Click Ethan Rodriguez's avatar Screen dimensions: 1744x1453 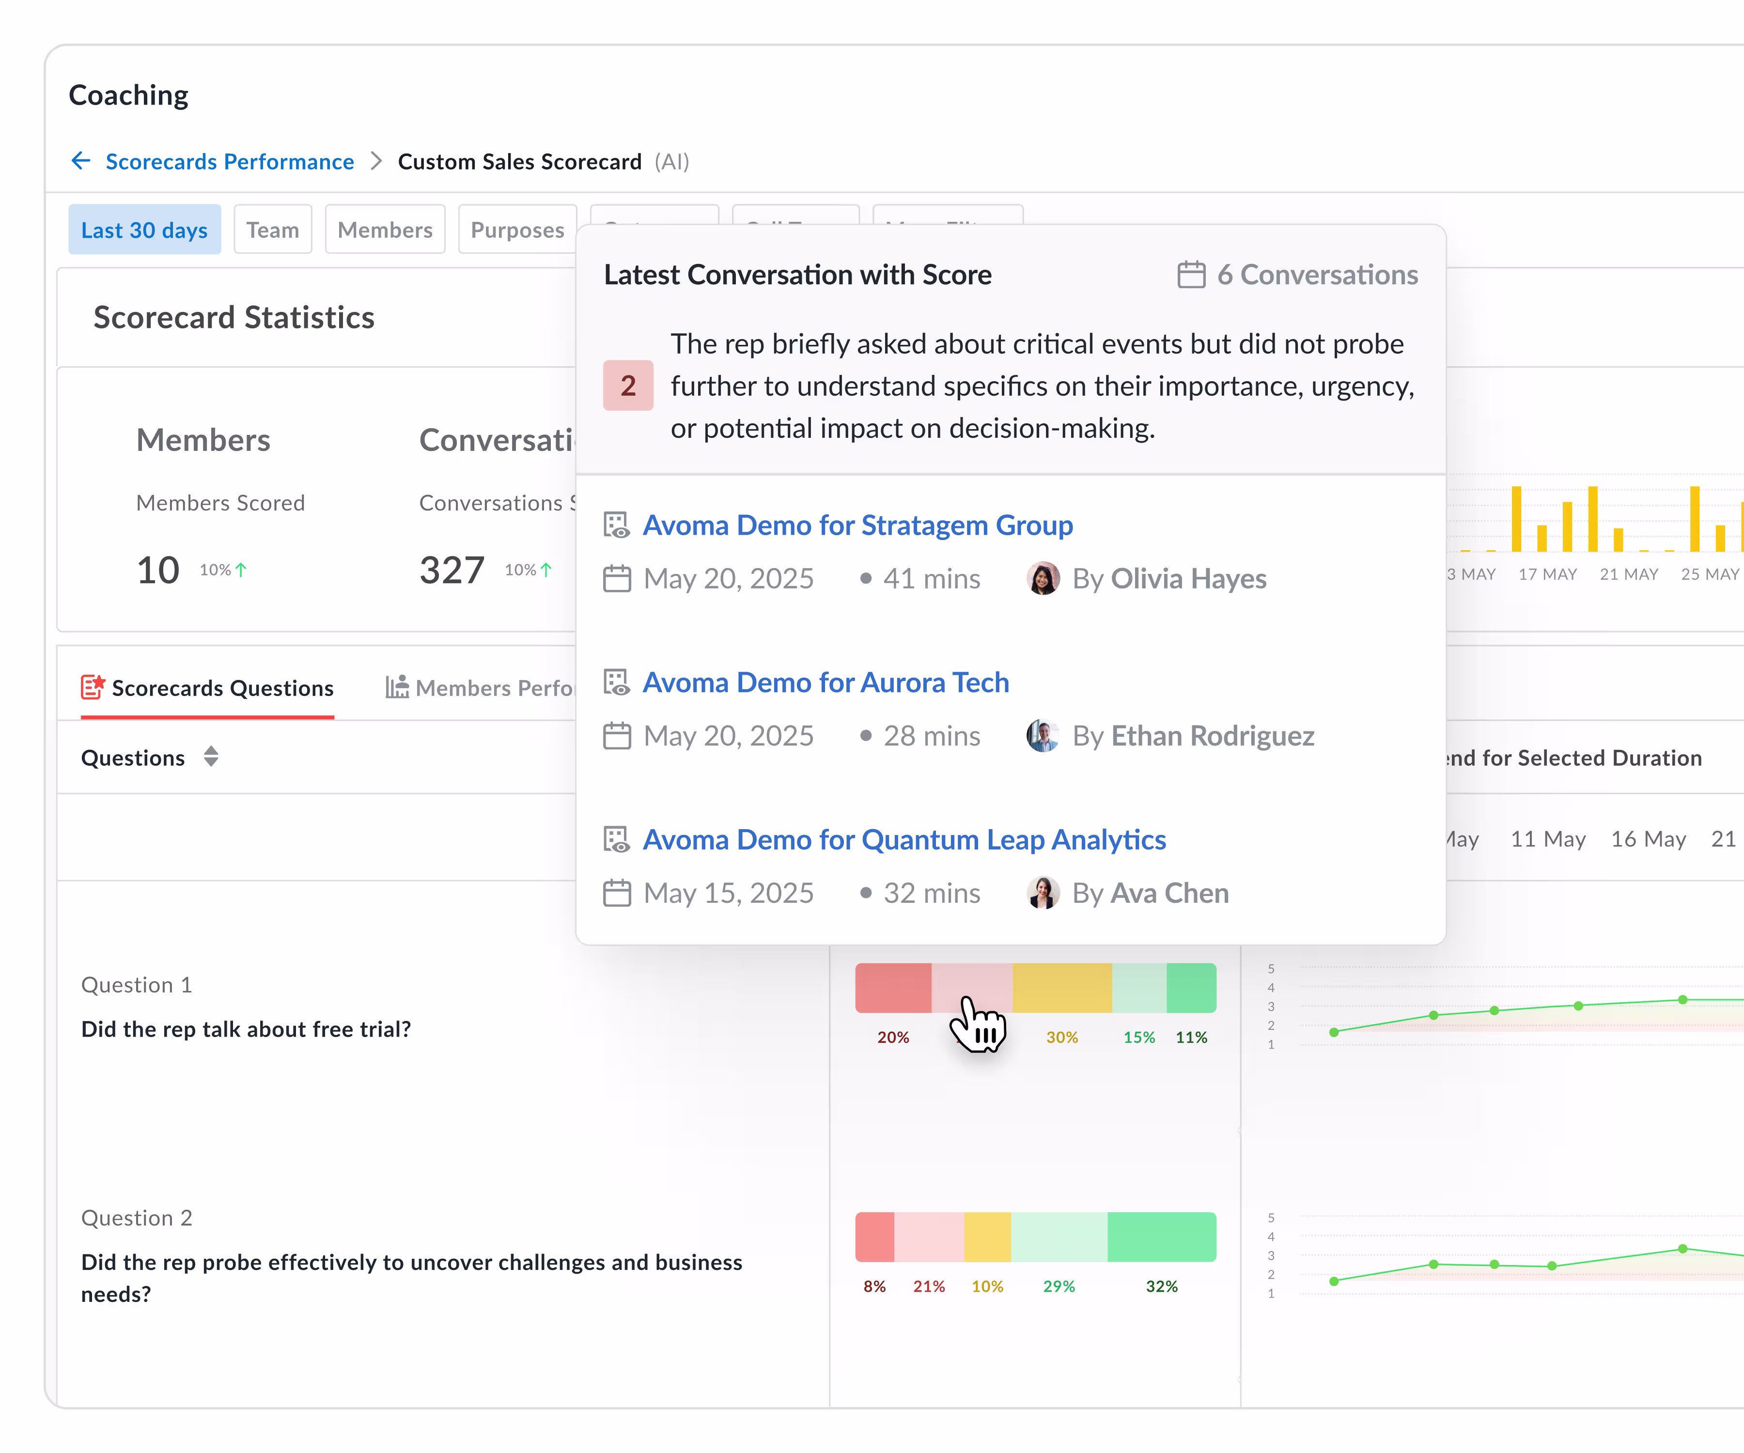click(1043, 736)
